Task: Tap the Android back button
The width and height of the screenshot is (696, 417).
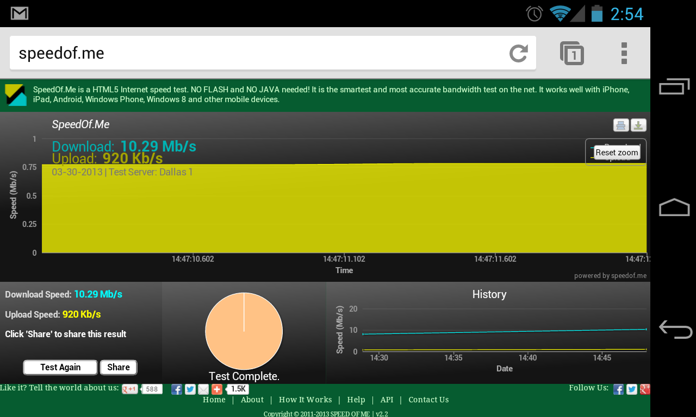Action: (x=675, y=329)
